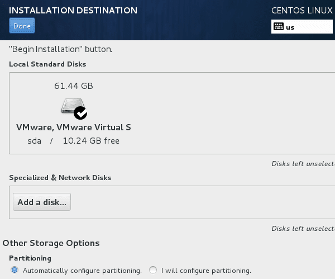Click the Add a disk... button
Viewport: 335px width, 279px height.
point(42,202)
